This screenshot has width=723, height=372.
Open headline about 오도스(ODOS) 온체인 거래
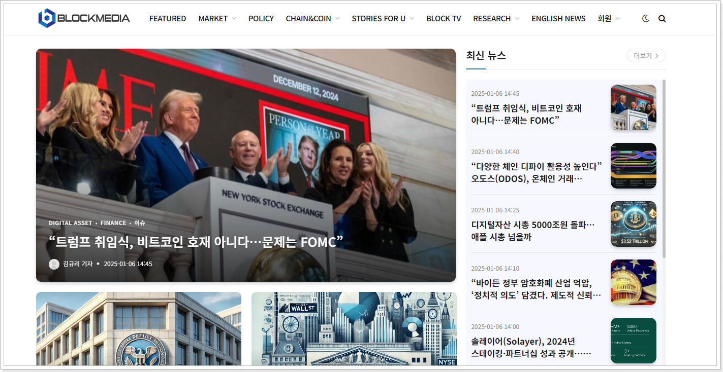[x=537, y=172]
